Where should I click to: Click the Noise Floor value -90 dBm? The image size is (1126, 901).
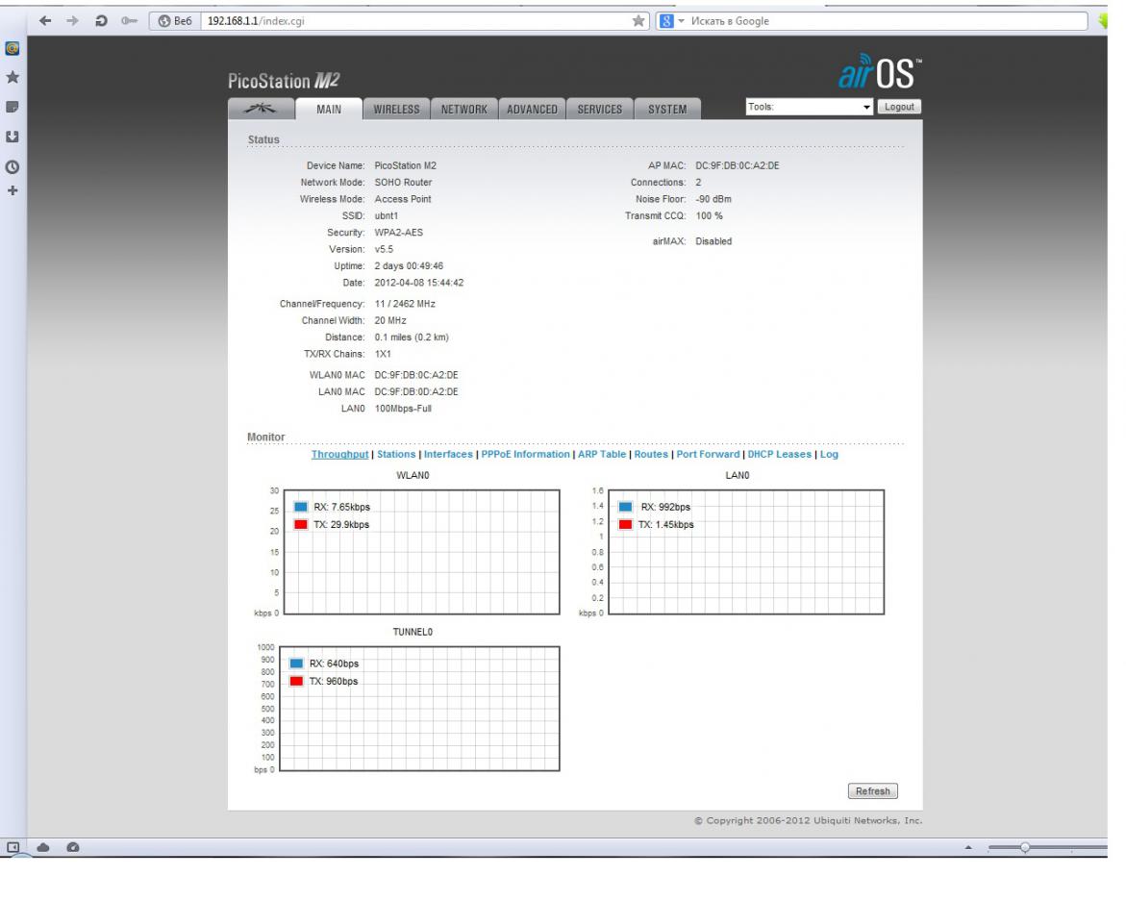(x=713, y=200)
